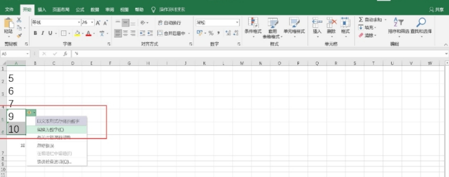The width and height of the screenshot is (449, 177).
Task: Toggle Bold formatting
Action: click(36, 33)
